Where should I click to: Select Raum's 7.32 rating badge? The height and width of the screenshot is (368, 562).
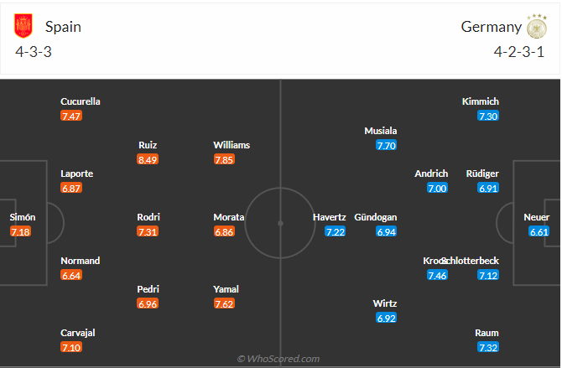click(x=488, y=347)
